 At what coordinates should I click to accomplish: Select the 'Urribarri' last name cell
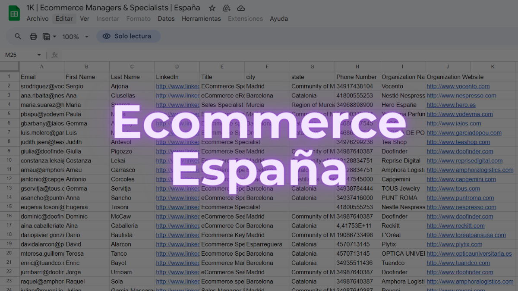132,272
